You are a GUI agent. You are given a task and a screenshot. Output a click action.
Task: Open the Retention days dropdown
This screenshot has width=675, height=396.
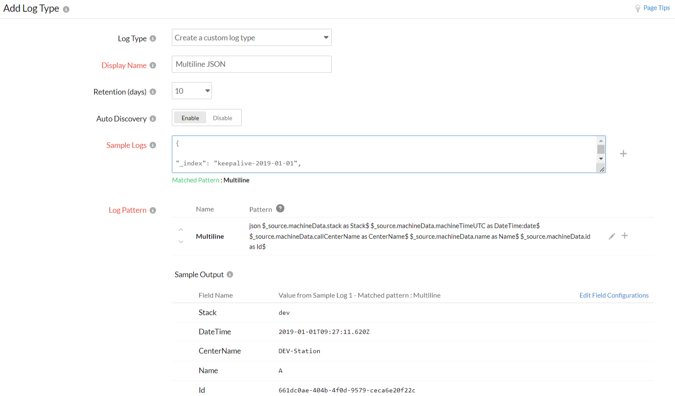192,91
